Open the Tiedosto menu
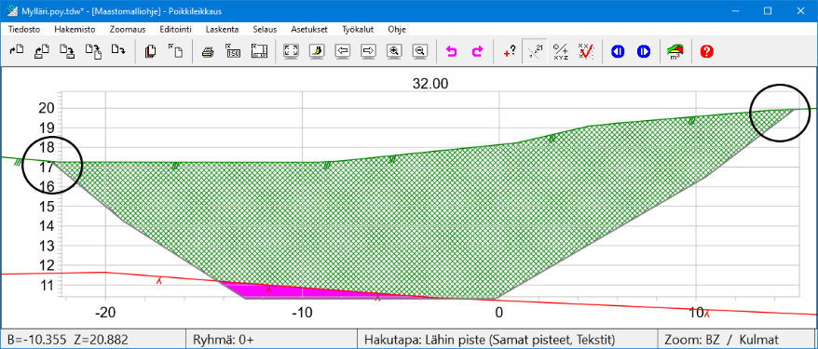 click(24, 29)
